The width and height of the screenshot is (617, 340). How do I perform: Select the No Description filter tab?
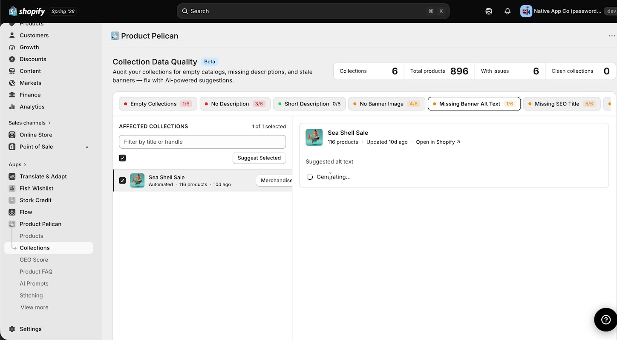pyautogui.click(x=235, y=104)
